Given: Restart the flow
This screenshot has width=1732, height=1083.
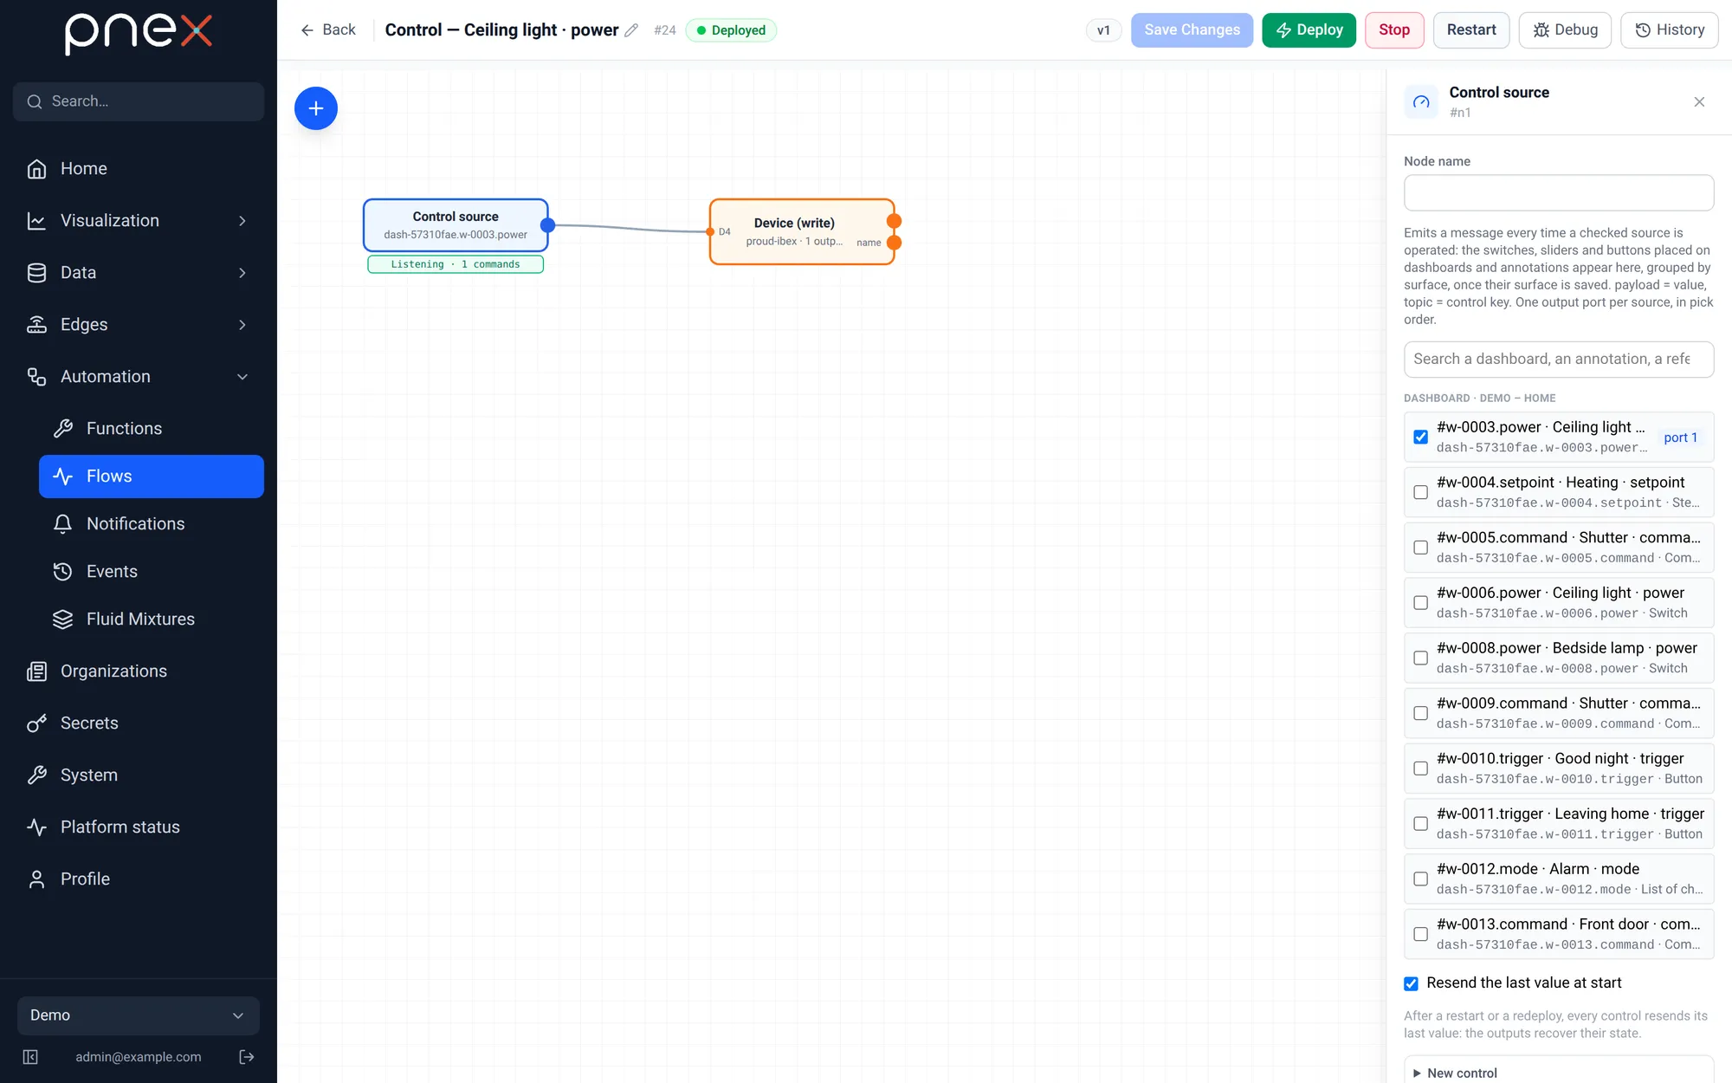Looking at the screenshot, I should tap(1471, 30).
